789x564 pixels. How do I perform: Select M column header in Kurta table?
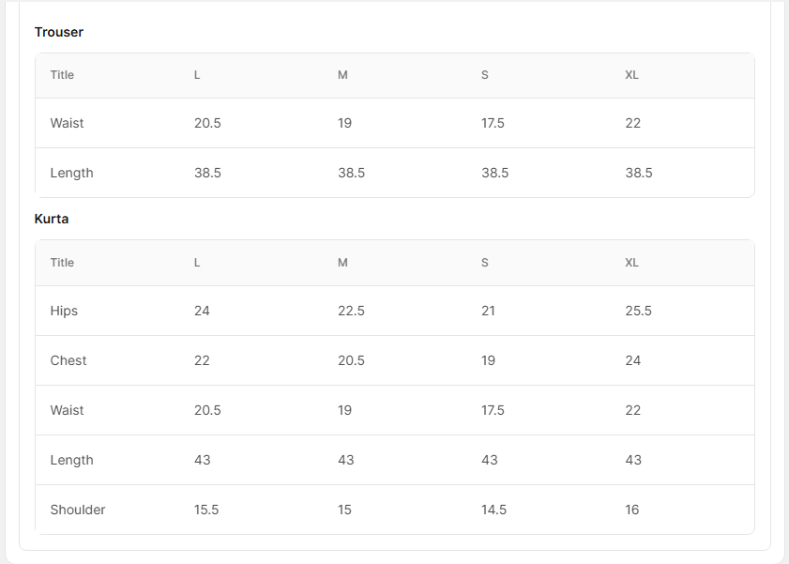coord(342,263)
